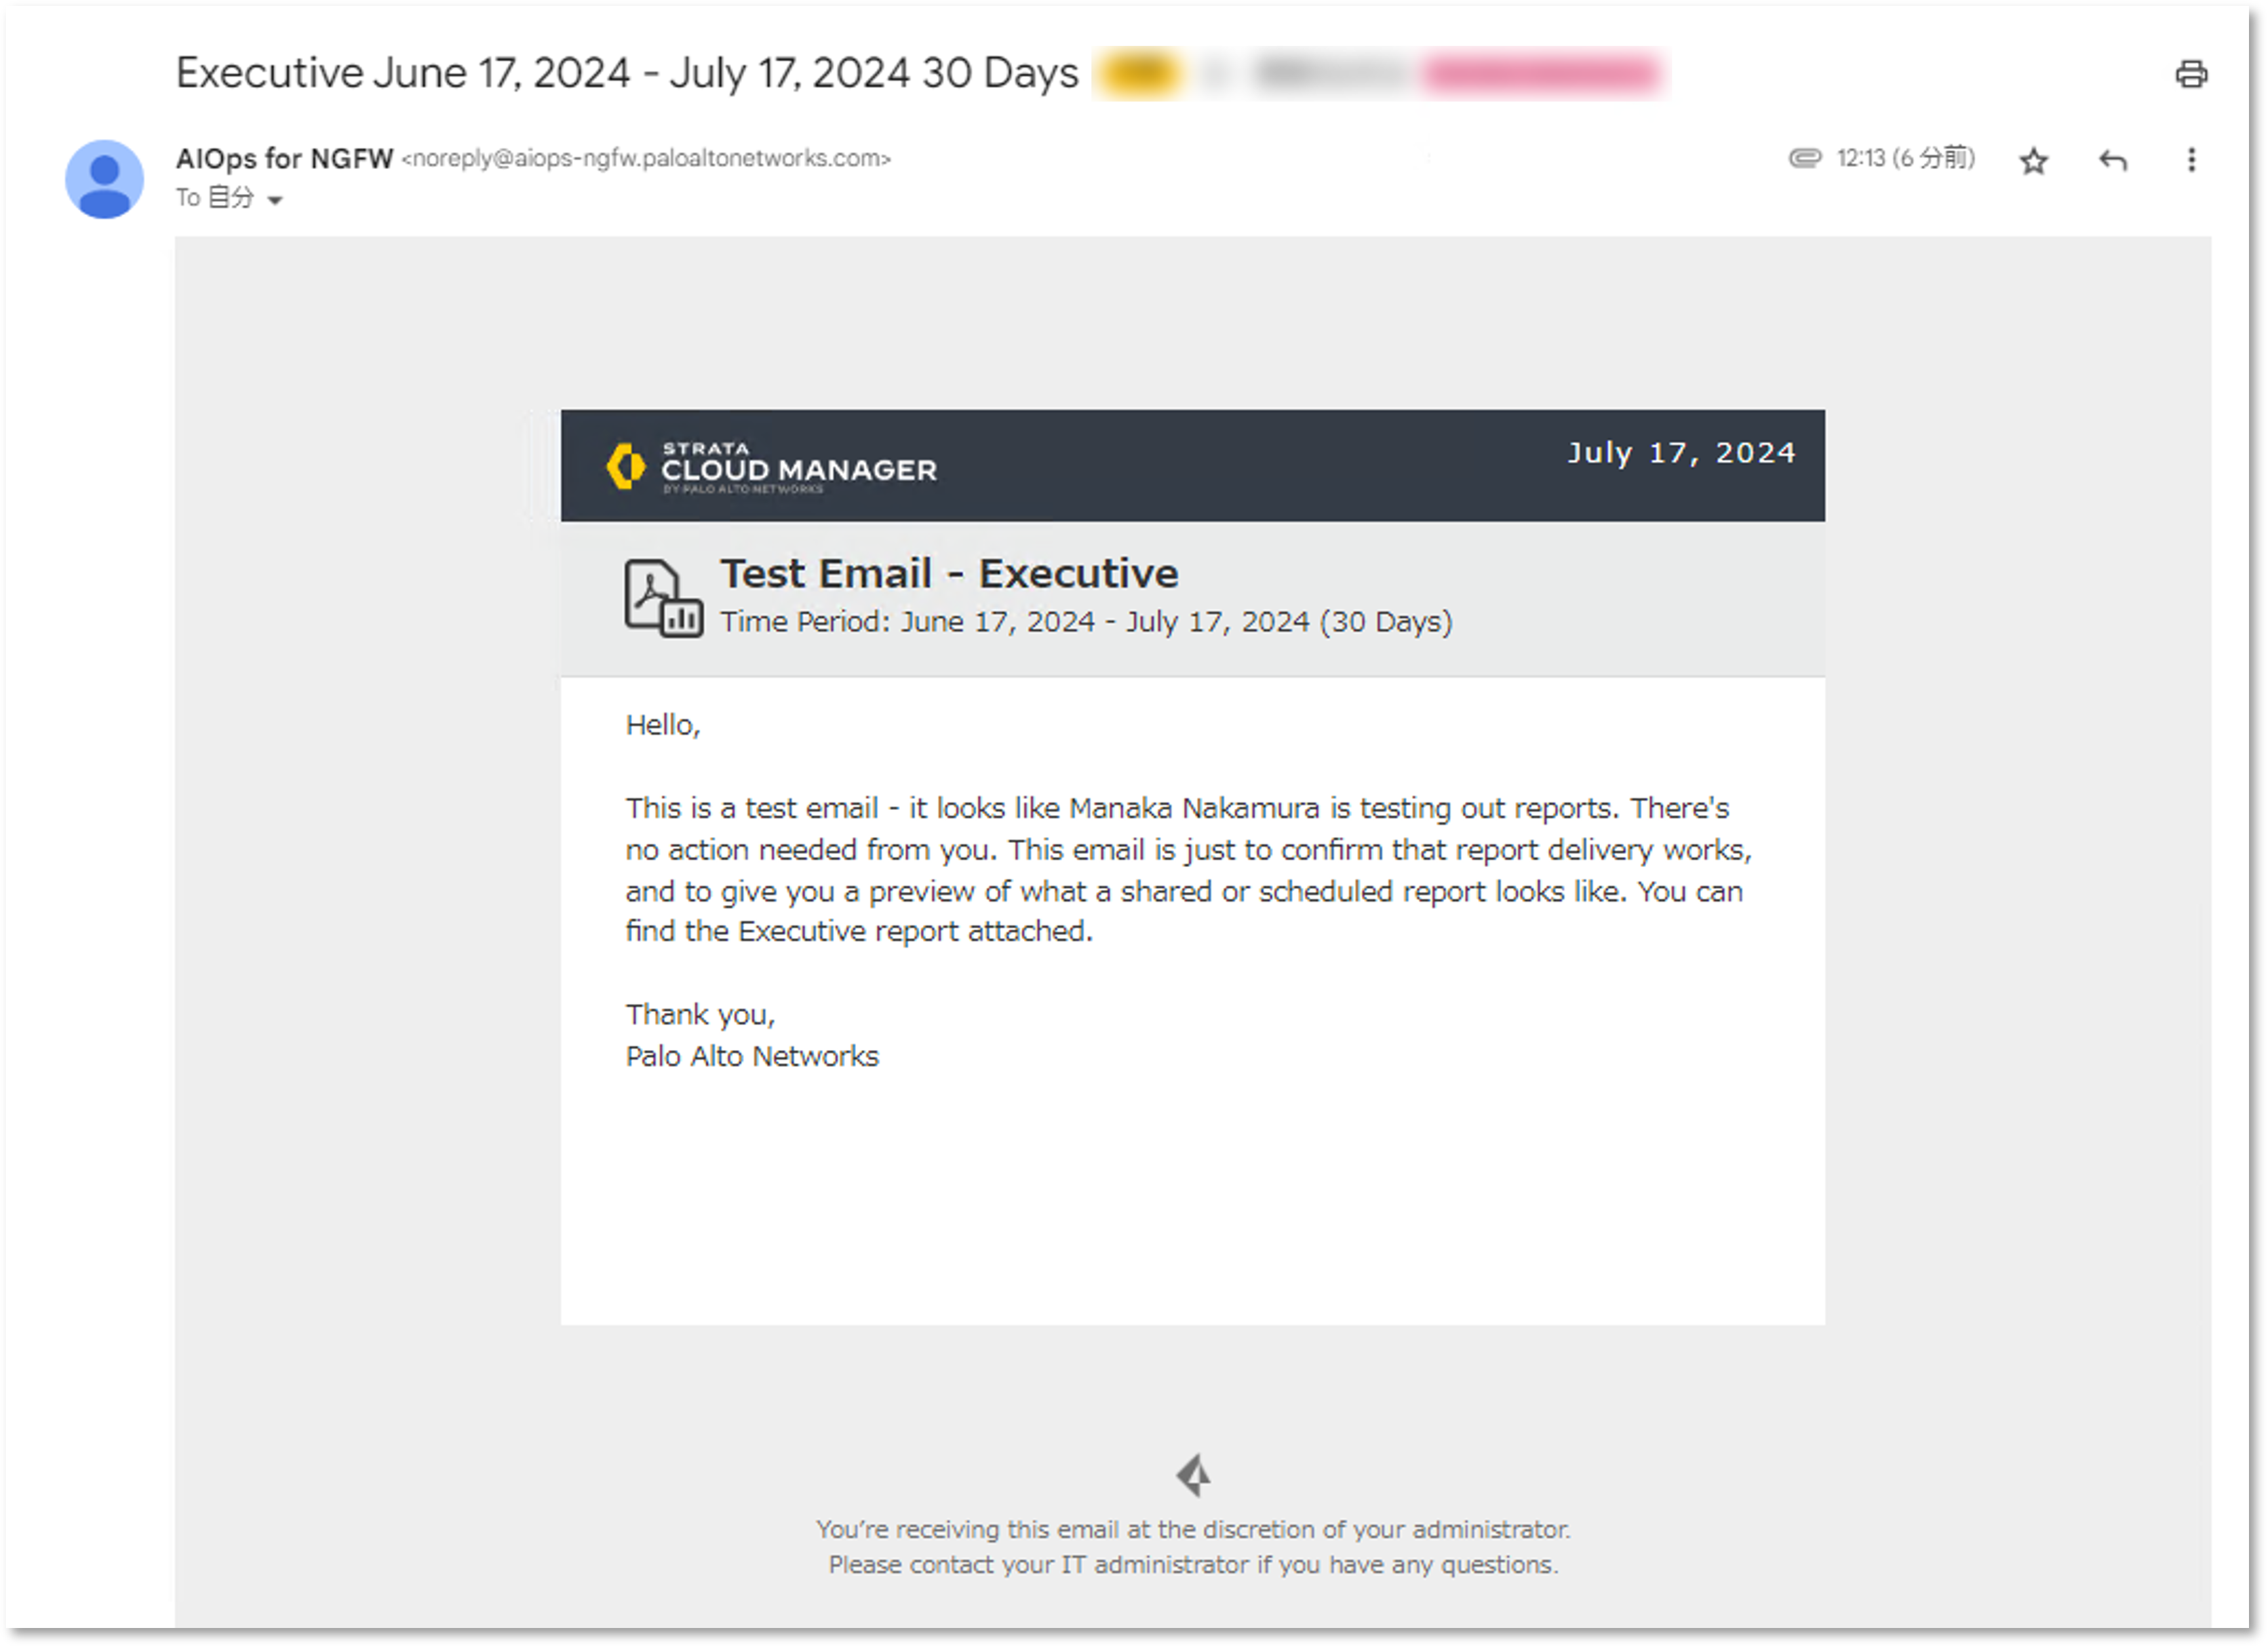
Task: Click the noreply@aiops-ngfw sender address
Action: 646,158
